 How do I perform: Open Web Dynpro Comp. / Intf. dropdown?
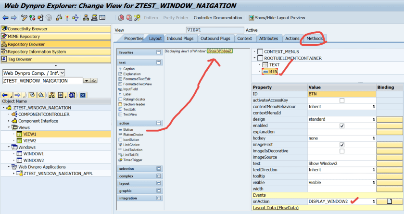tap(63, 73)
